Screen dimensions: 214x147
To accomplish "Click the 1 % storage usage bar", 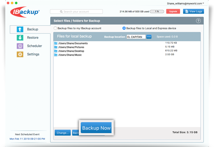I will point(157,12).
